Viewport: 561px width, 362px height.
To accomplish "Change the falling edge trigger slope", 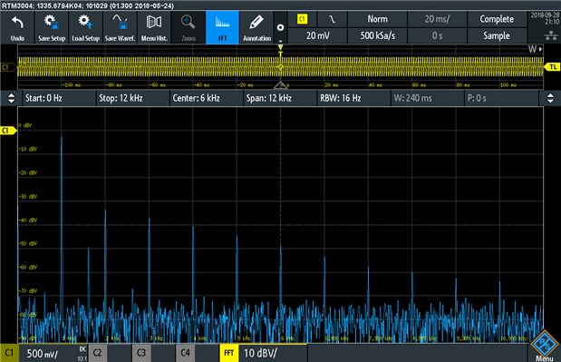I will 332,19.
